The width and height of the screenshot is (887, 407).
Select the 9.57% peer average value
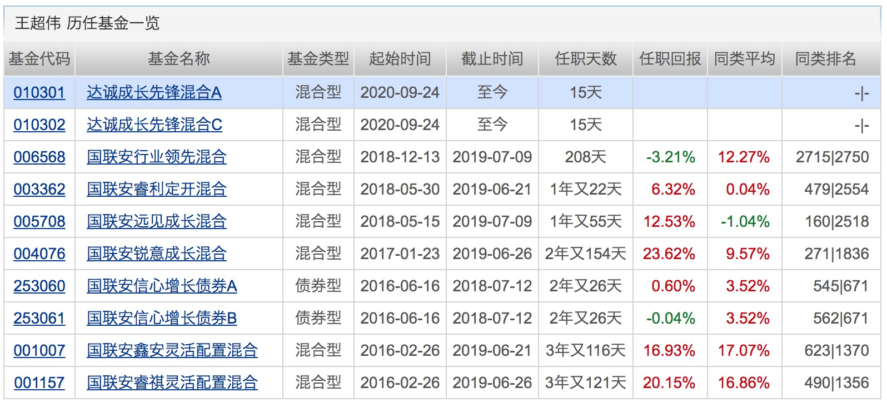tap(748, 254)
